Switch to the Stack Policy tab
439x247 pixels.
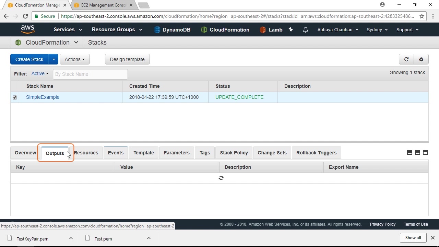[x=234, y=153]
